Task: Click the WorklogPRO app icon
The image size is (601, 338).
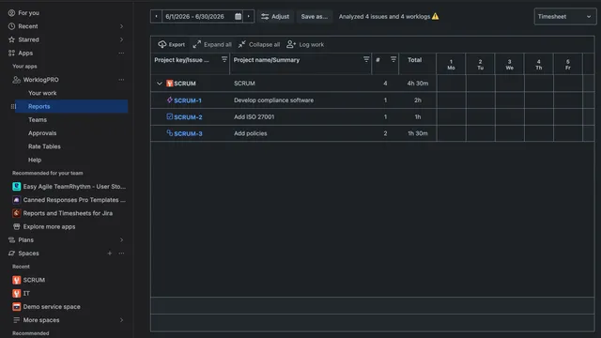Action: pyautogui.click(x=16, y=80)
